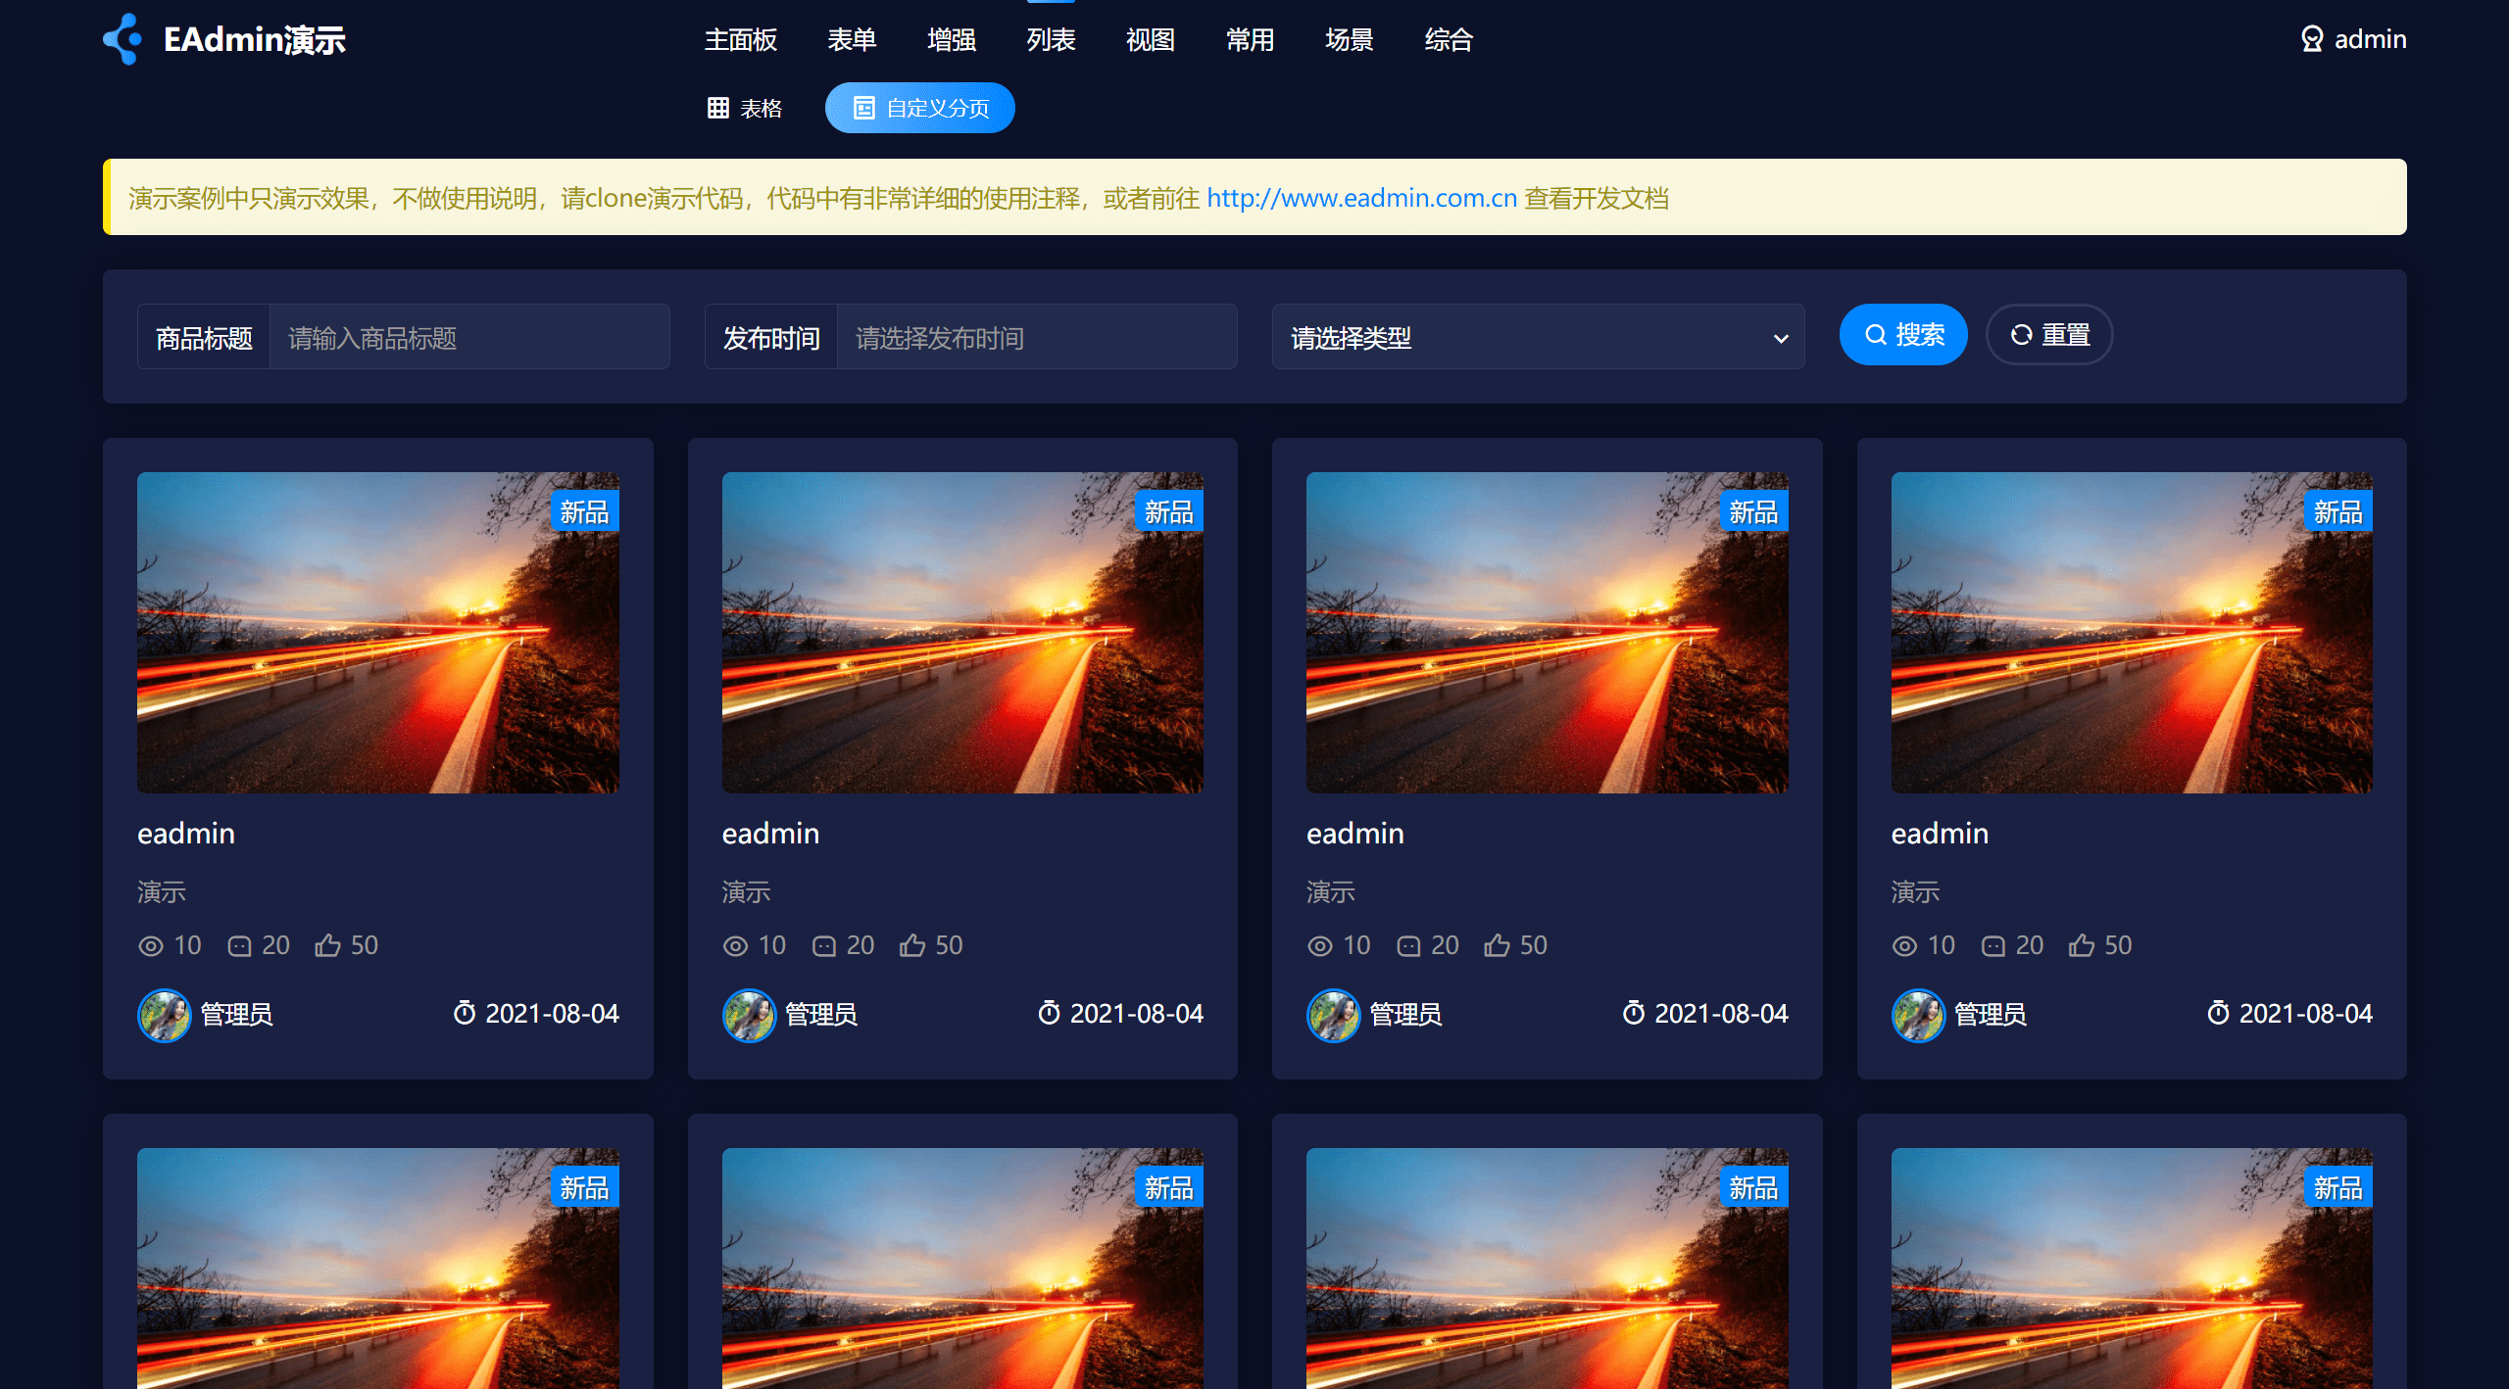Open the 列表 top menu

(1051, 39)
